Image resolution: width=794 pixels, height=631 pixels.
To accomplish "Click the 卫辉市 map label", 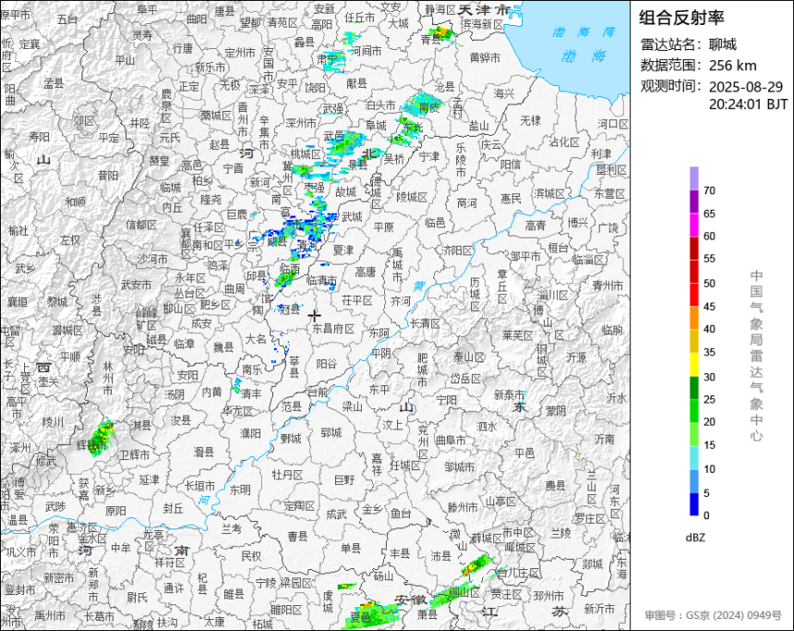I will click(x=134, y=455).
